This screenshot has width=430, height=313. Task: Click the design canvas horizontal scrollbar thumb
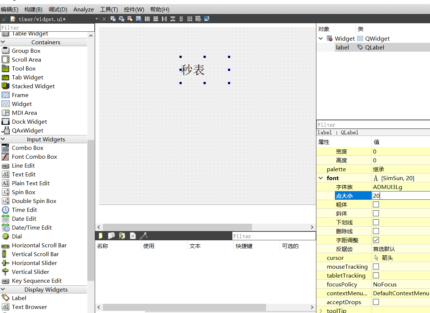point(177,227)
